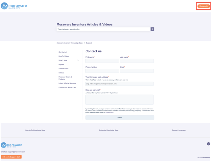211x161 pixels.
Task: Focus the First name field
Action: (102, 61)
